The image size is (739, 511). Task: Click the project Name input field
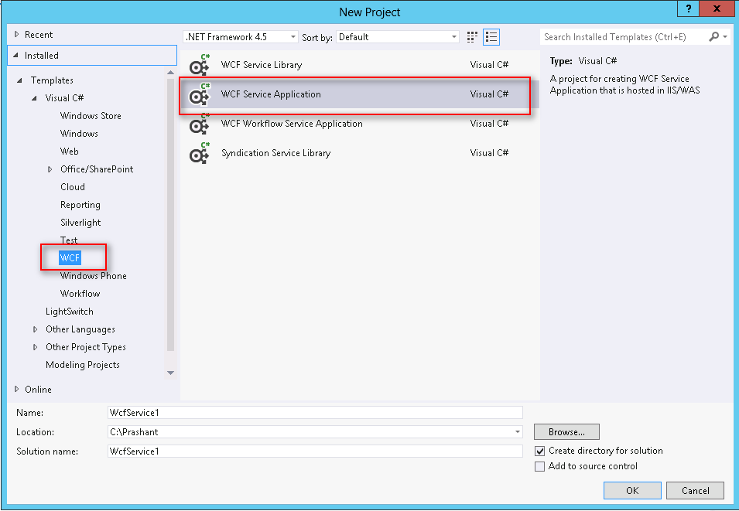pos(315,413)
